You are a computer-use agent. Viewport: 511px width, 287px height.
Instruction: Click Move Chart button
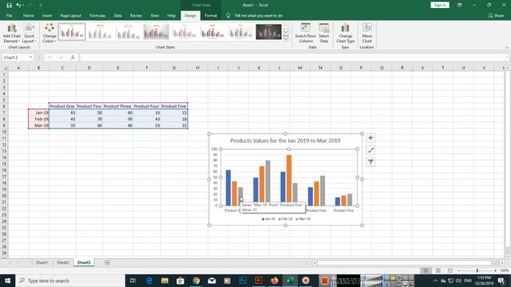(367, 33)
